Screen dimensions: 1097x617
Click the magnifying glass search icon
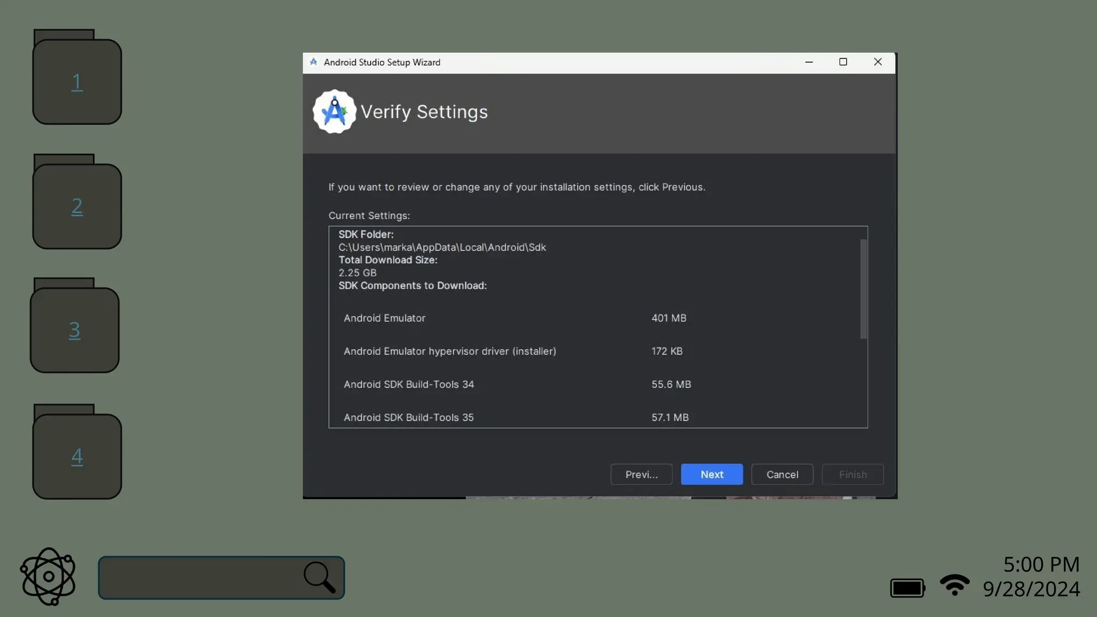point(320,577)
